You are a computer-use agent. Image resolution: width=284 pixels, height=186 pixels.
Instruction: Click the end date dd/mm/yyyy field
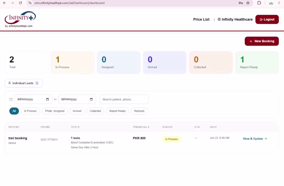click(77, 99)
